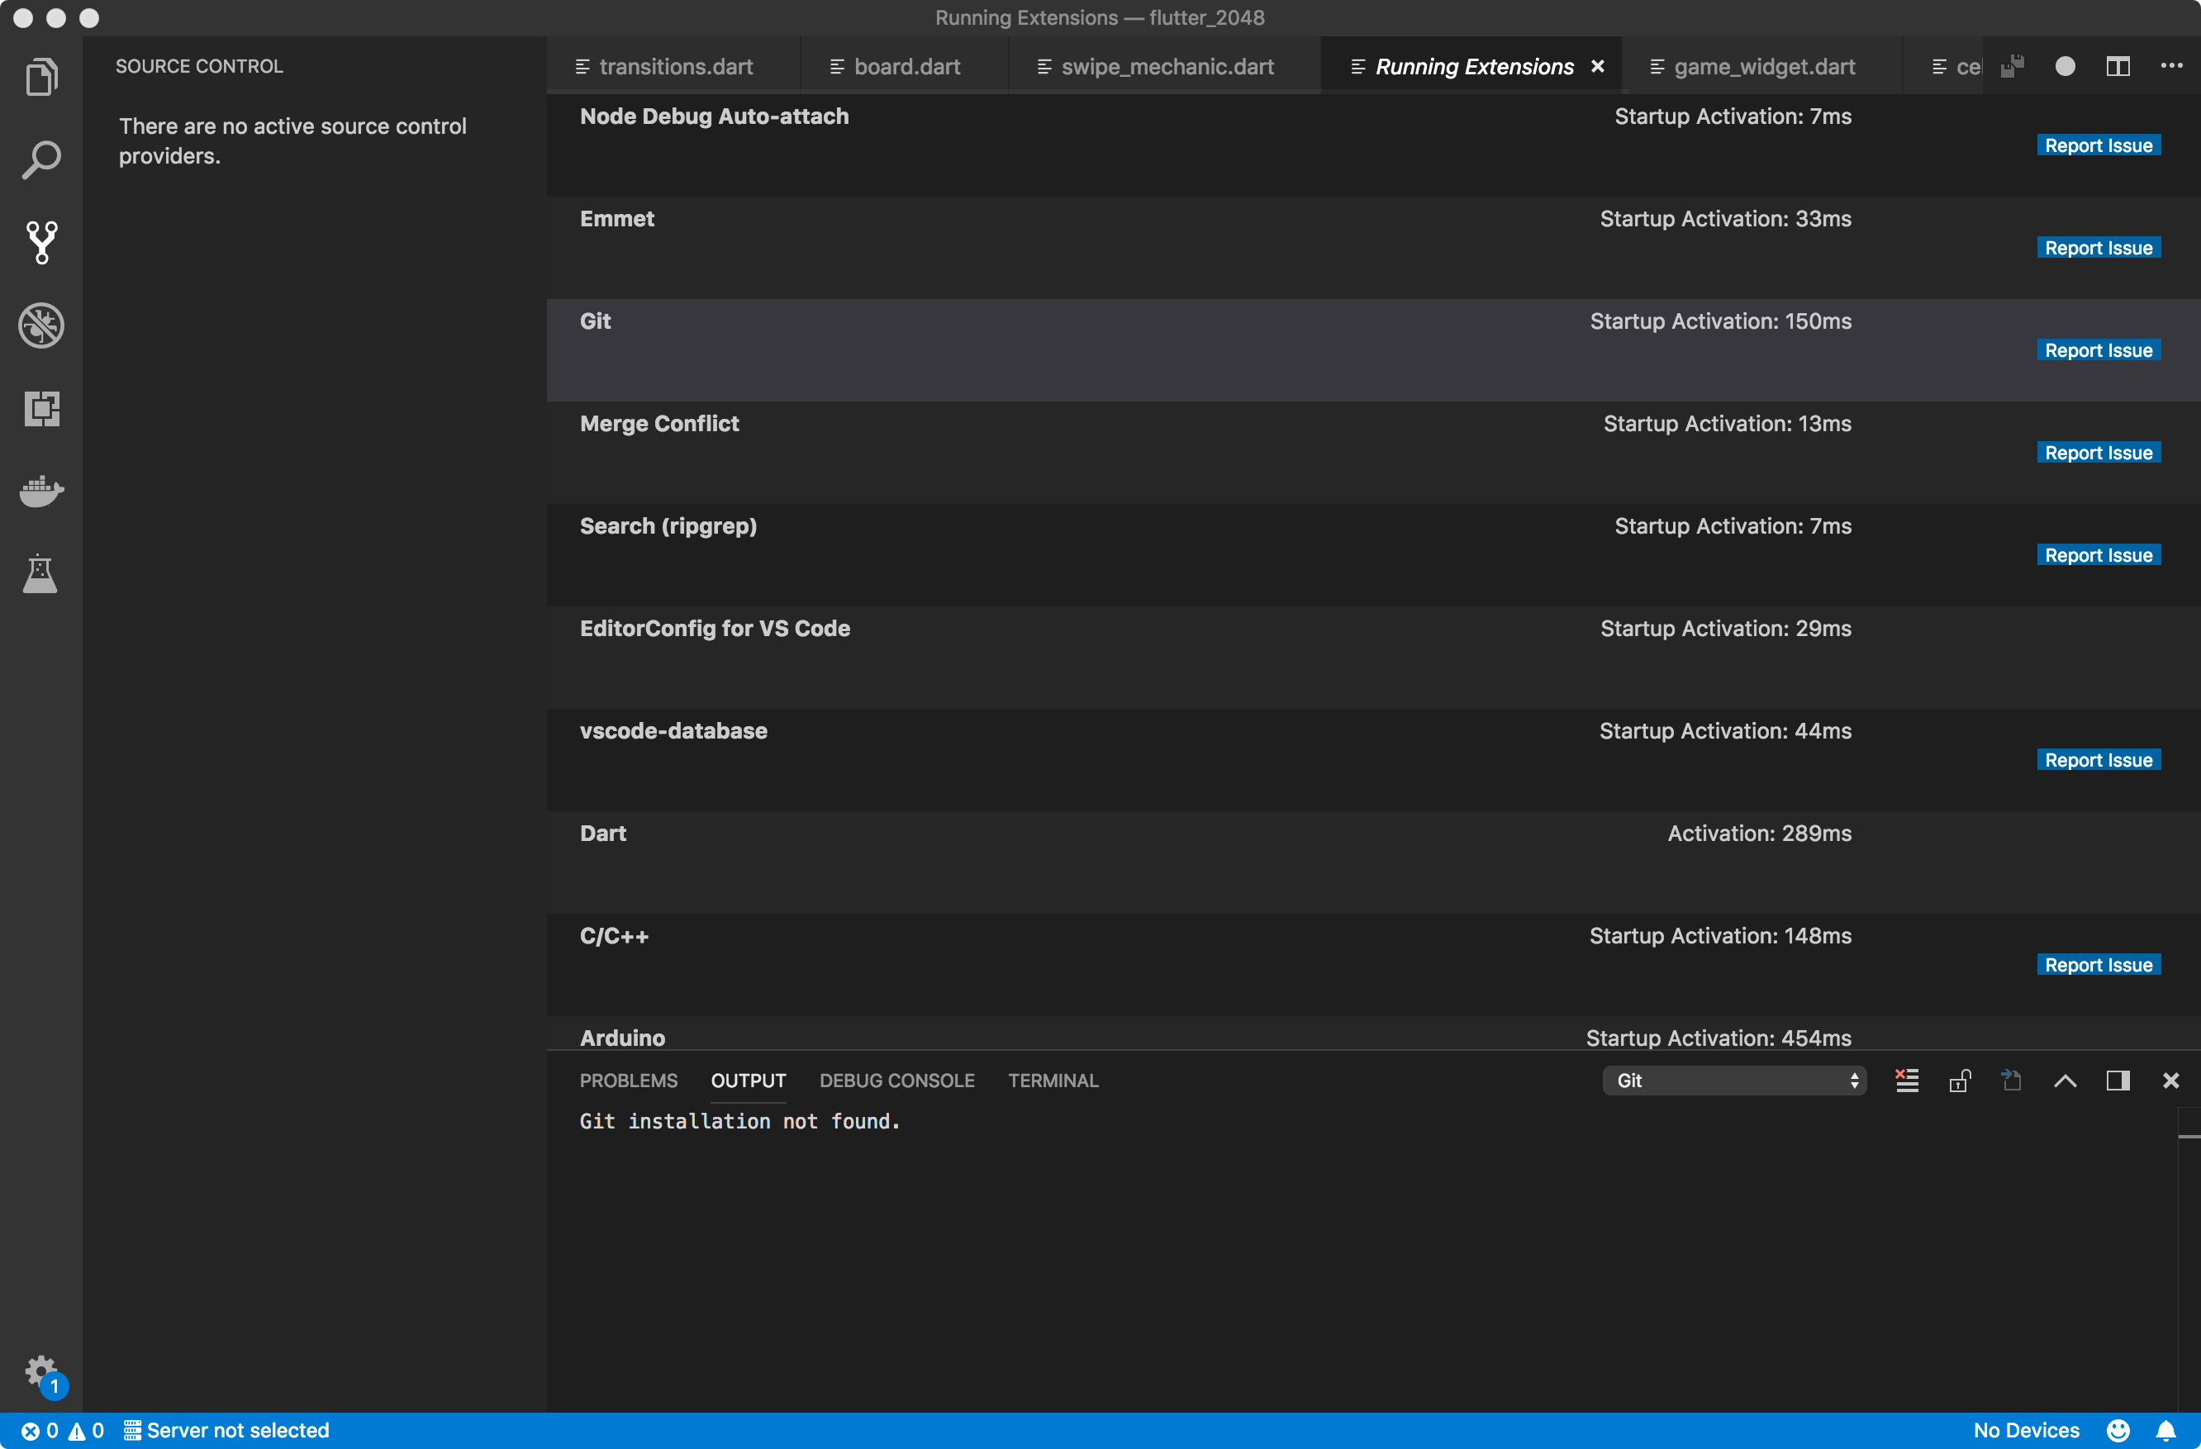Switch to the board.dart editor tab
Viewport: 2201px width, 1449px height.
905,65
